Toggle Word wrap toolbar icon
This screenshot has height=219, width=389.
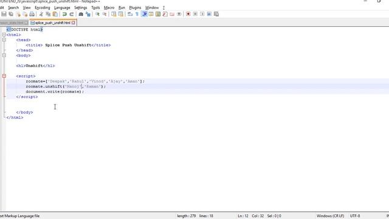(130, 14)
